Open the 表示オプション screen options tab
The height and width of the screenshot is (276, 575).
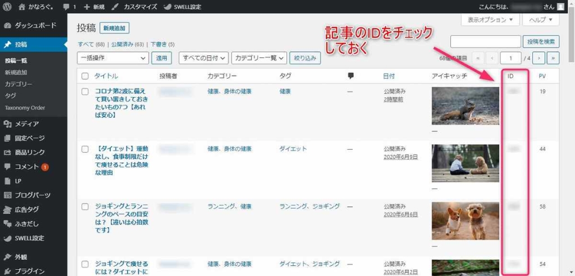tap(490, 20)
